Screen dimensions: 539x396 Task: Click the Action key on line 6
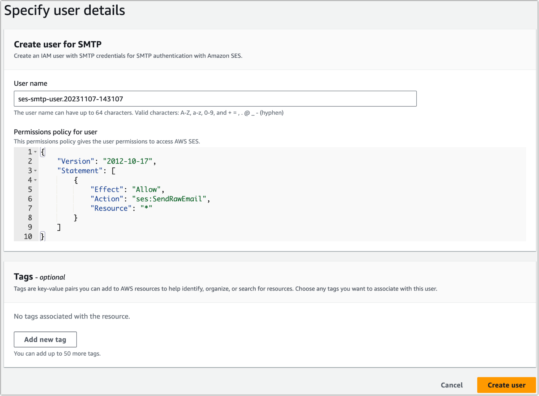click(107, 199)
